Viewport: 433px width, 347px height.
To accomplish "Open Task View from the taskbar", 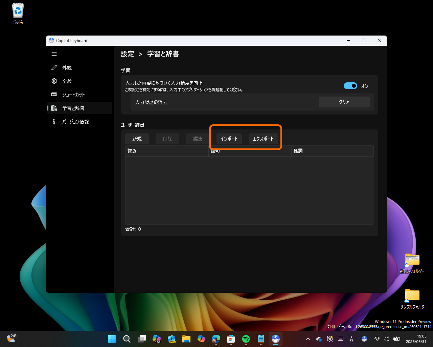I will (142, 339).
